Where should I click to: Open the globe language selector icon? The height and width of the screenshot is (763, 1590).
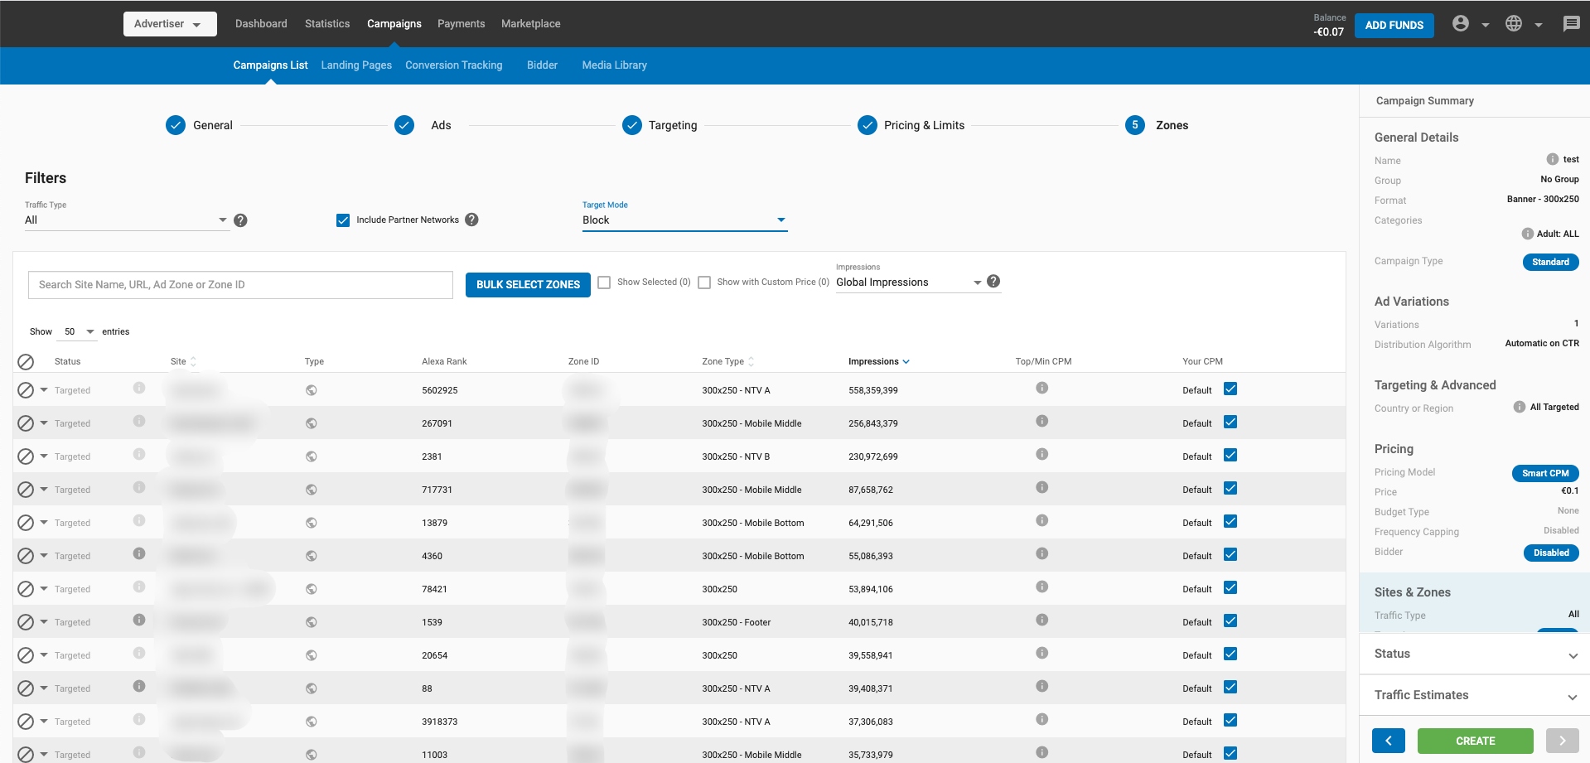tap(1514, 24)
